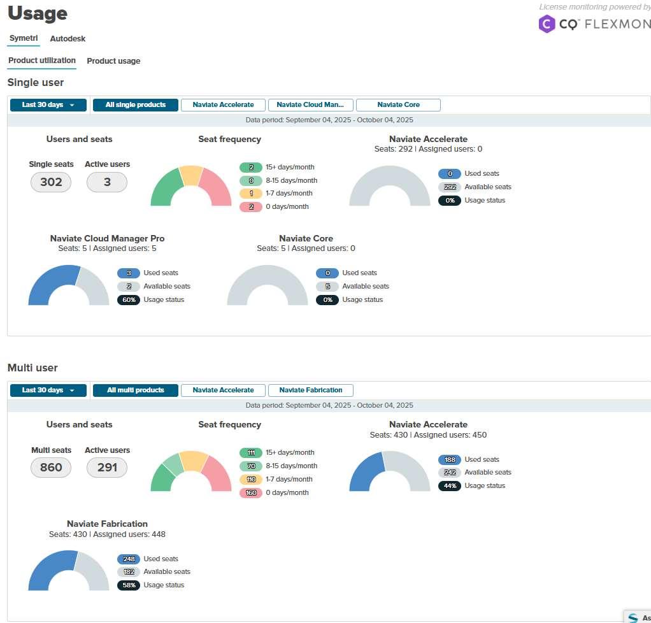Click single user 15+ days/month green badge
651x623 pixels.
pos(251,168)
